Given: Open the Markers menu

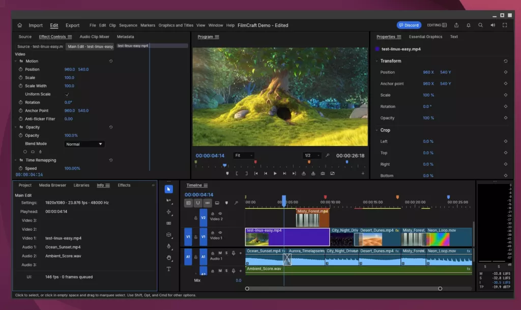Looking at the screenshot, I should point(148,25).
